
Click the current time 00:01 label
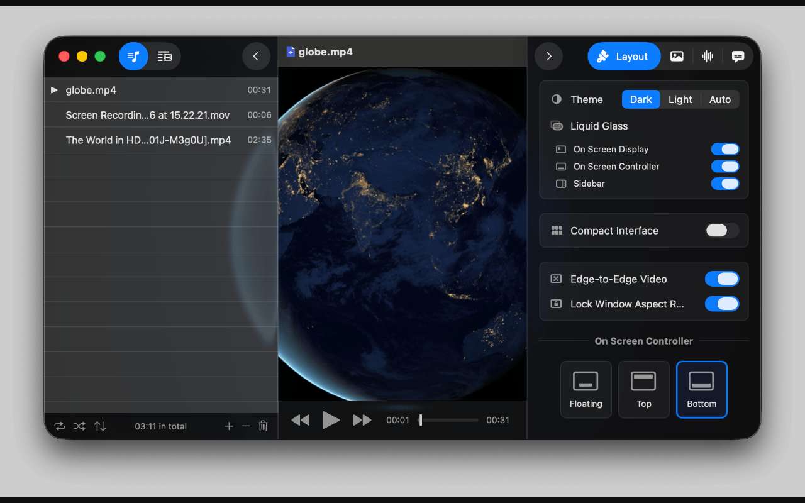click(397, 420)
